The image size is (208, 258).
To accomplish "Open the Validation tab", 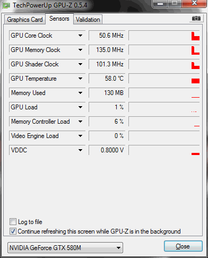I will [88, 20].
